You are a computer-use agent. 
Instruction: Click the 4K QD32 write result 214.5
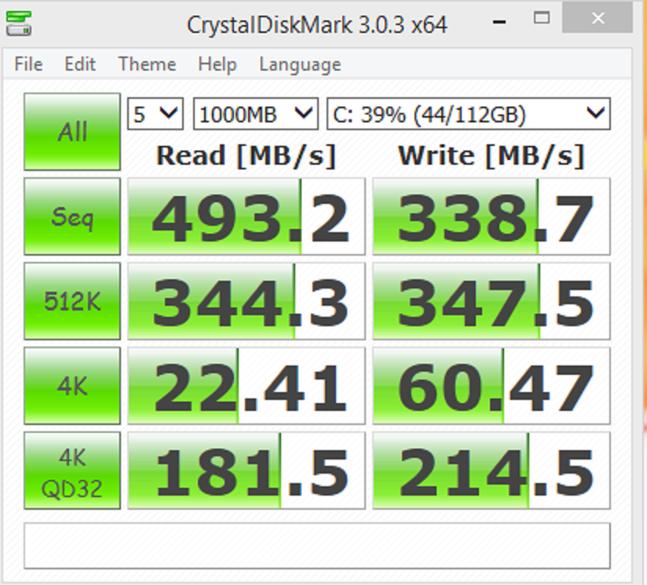click(492, 471)
